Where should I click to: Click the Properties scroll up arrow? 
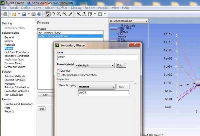pyautogui.click(x=135, y=83)
